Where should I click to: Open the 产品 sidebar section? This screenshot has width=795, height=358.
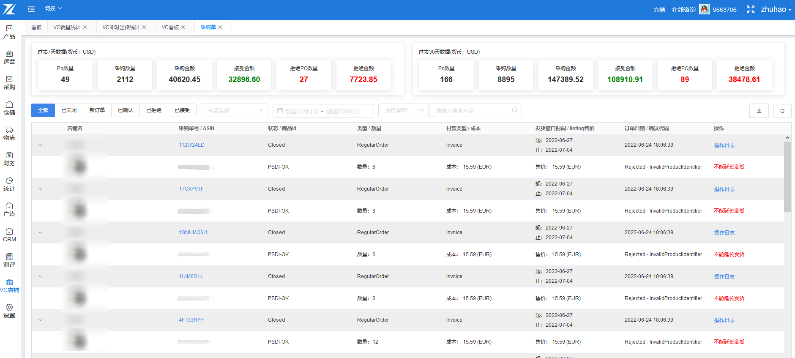point(9,32)
